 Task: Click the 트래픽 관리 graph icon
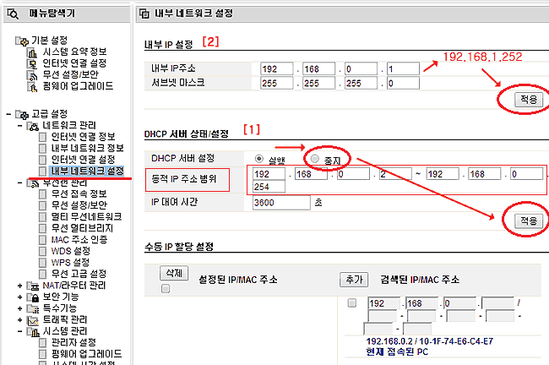coord(33,320)
